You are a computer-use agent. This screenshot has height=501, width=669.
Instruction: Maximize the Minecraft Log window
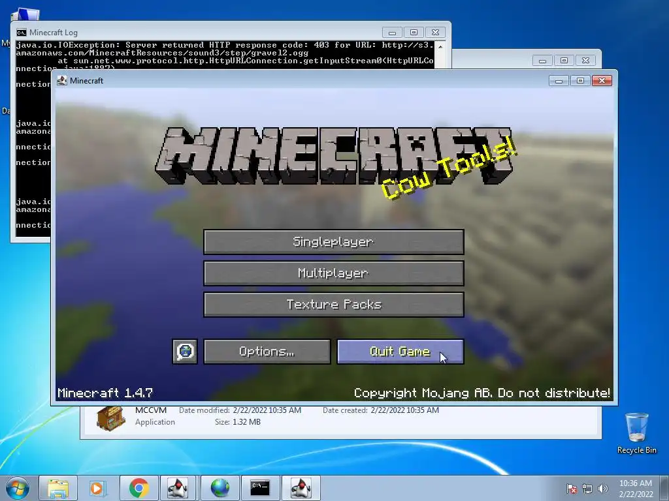click(414, 33)
